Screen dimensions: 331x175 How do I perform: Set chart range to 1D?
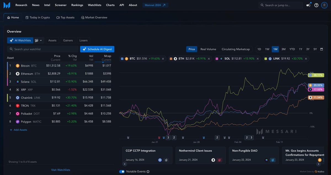259,49
